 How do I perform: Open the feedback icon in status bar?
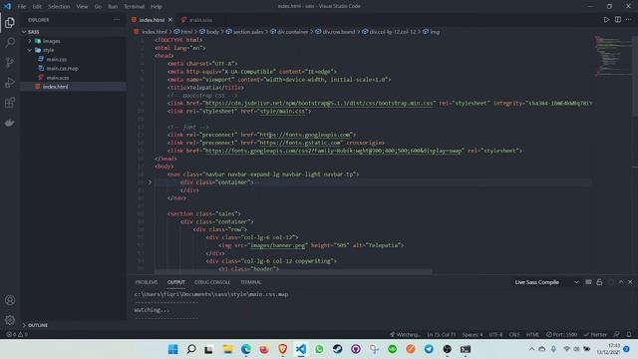pos(617,335)
